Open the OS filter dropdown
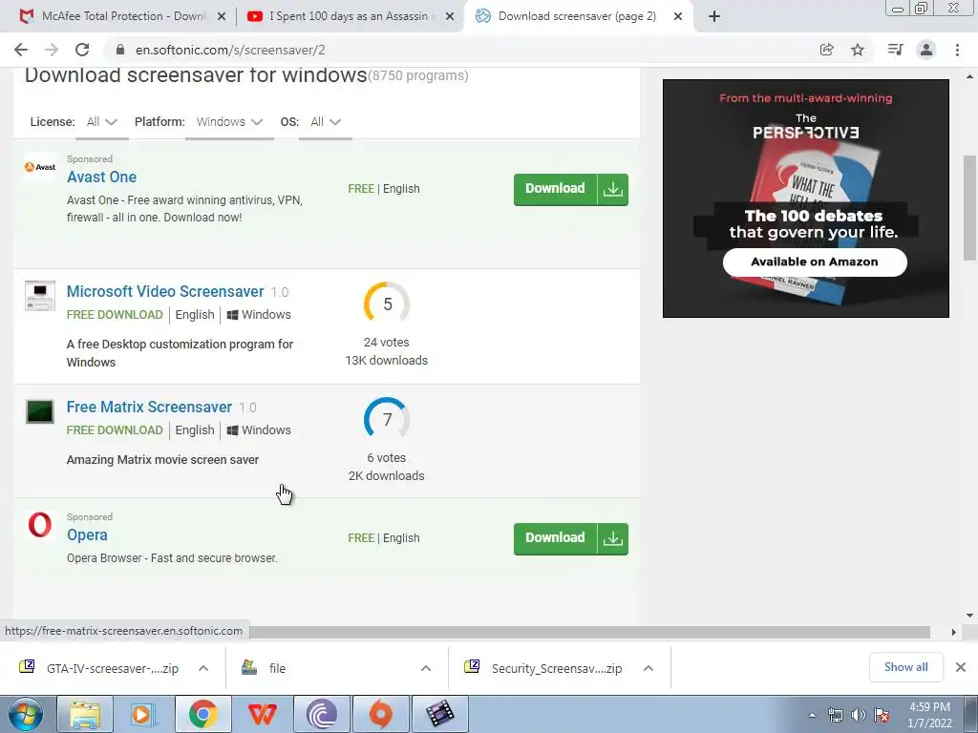This screenshot has width=978, height=733. pyautogui.click(x=326, y=122)
